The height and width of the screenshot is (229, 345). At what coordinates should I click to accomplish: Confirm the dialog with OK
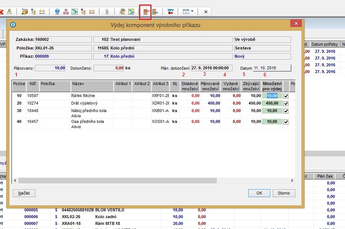click(x=259, y=193)
